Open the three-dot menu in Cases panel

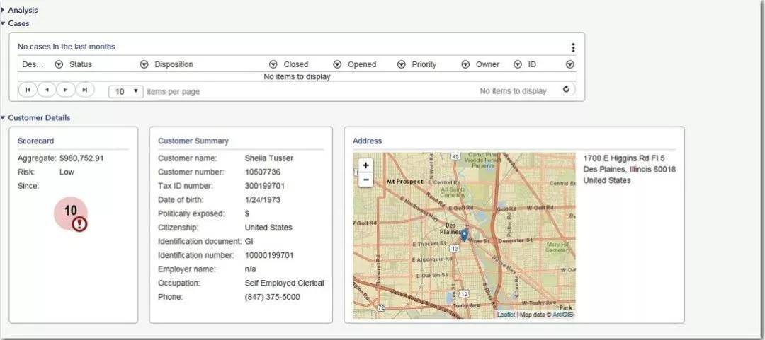(573, 48)
